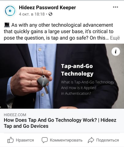Tap the Нравится like button label

click(x=25, y=140)
